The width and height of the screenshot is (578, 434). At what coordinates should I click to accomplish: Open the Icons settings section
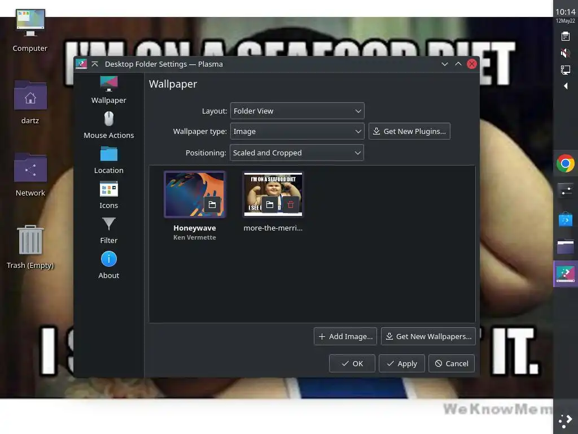[108, 195]
